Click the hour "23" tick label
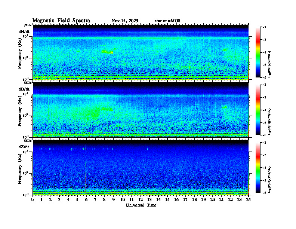The height and width of the screenshot is (229, 296). coord(240,199)
